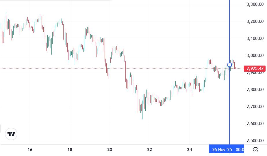
Task: Click the 2,800.00 price scale label
Action: pyautogui.click(x=255, y=90)
